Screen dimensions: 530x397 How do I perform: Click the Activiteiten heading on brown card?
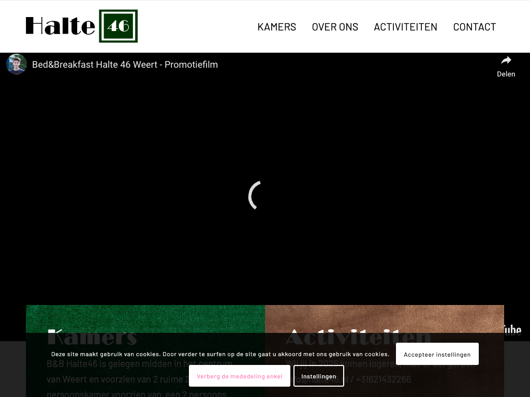pos(358,337)
